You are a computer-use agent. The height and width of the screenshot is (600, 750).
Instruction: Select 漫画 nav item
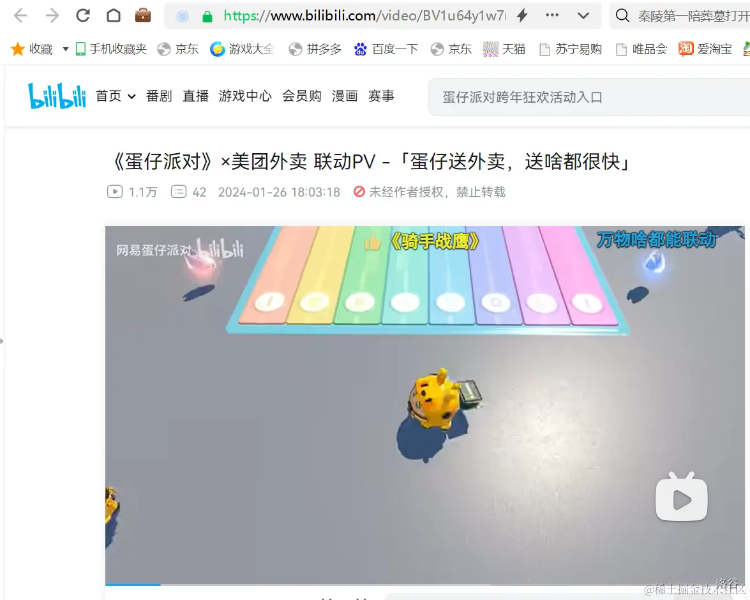(x=345, y=96)
